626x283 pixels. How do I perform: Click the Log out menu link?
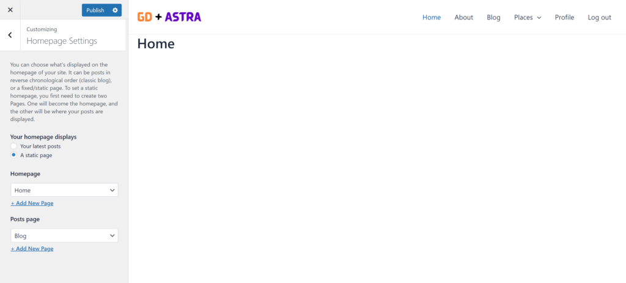(x=599, y=17)
